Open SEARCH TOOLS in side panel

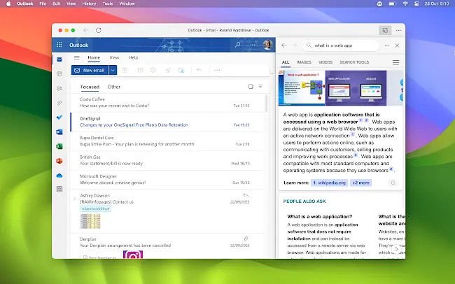click(x=354, y=62)
